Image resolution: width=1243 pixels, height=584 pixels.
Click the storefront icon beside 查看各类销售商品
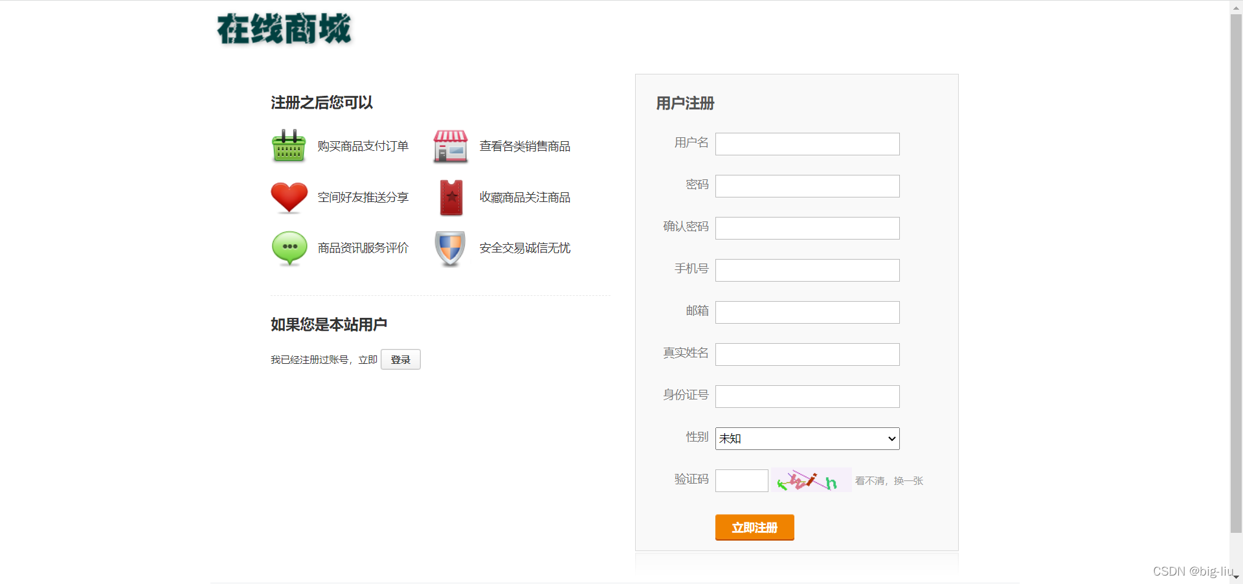(450, 146)
